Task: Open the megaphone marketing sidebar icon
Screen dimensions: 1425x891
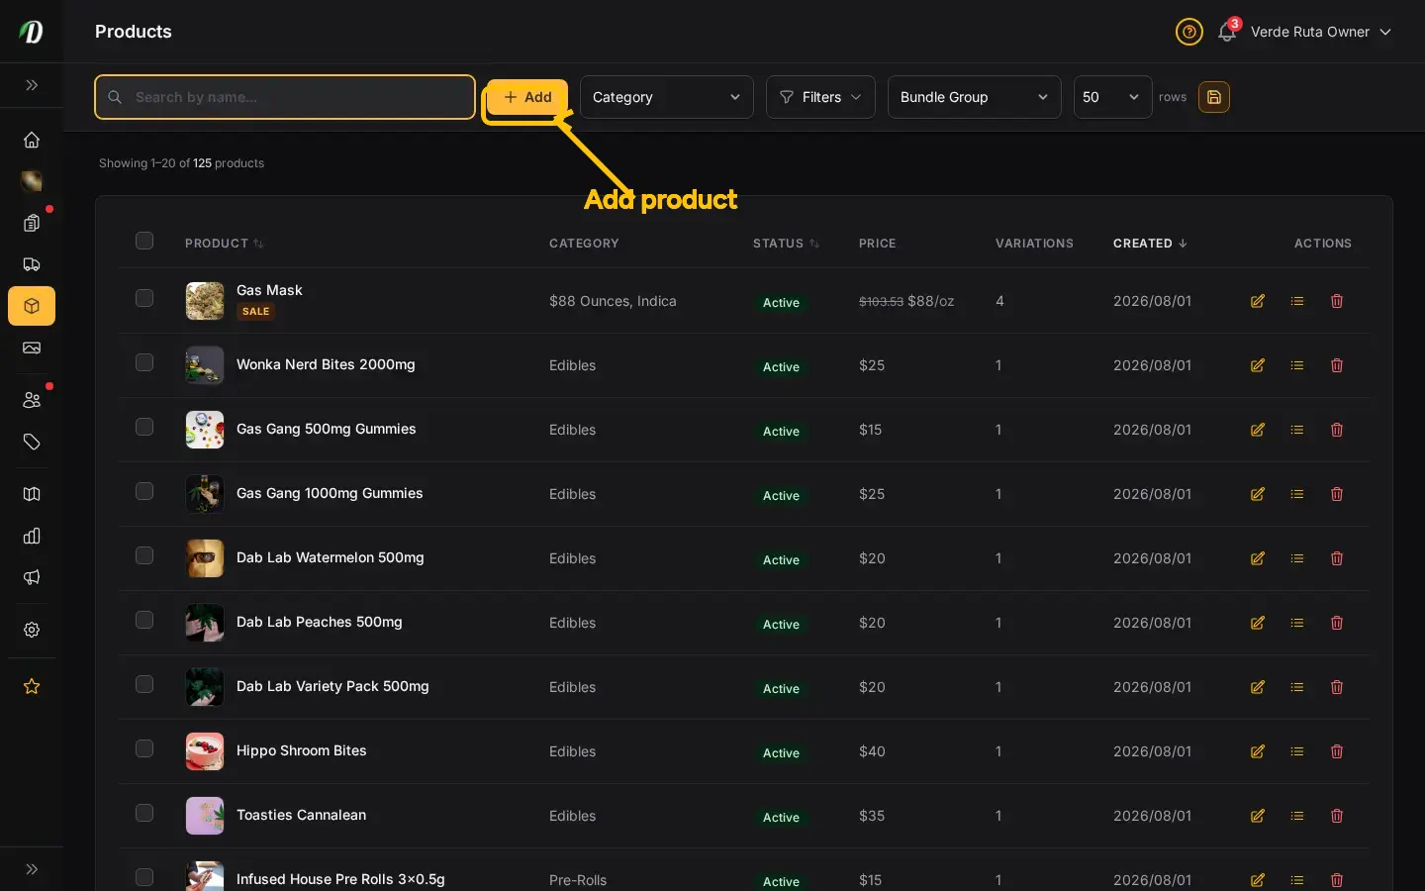Action: [x=32, y=577]
